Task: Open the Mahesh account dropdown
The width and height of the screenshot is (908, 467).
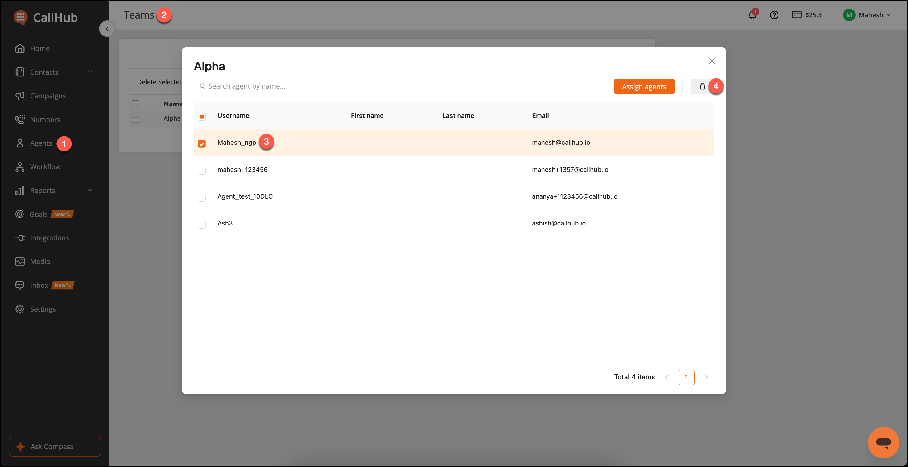Action: pyautogui.click(x=867, y=15)
